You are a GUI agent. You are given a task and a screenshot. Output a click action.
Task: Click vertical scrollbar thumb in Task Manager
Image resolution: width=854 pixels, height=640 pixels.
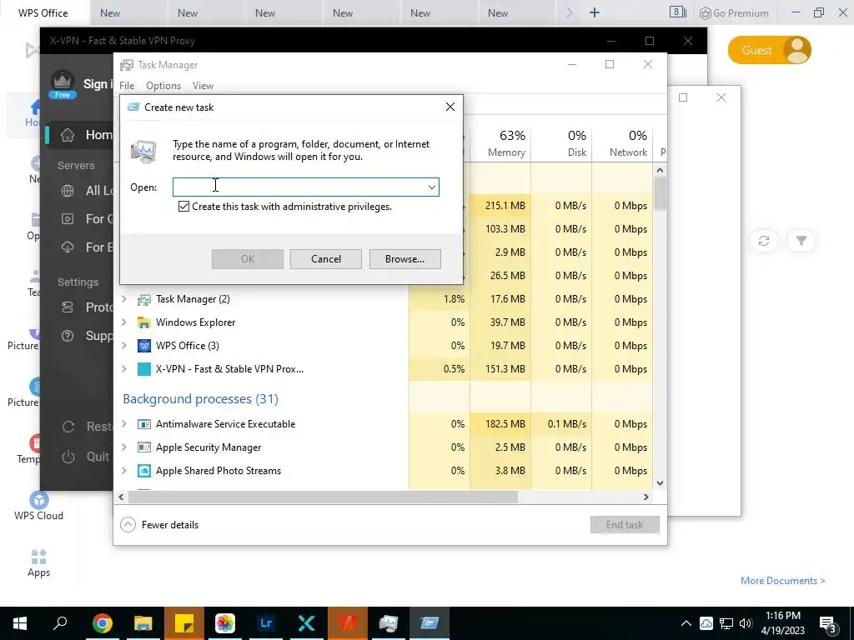click(661, 193)
